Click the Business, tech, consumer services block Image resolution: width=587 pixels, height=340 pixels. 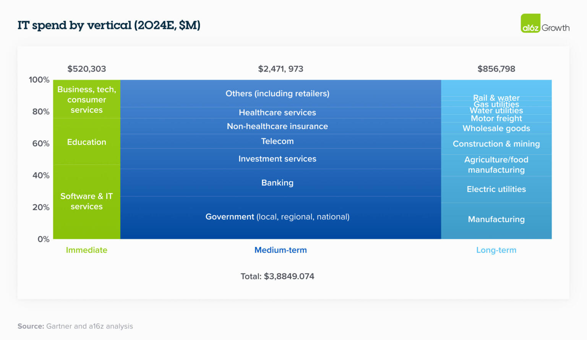click(87, 99)
